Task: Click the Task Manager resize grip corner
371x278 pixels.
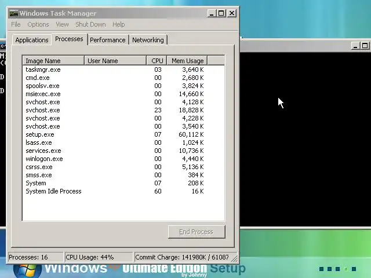Action: click(234, 259)
